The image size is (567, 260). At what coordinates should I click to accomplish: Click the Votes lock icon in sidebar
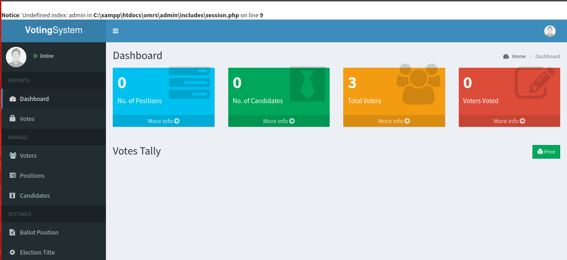coord(13,119)
